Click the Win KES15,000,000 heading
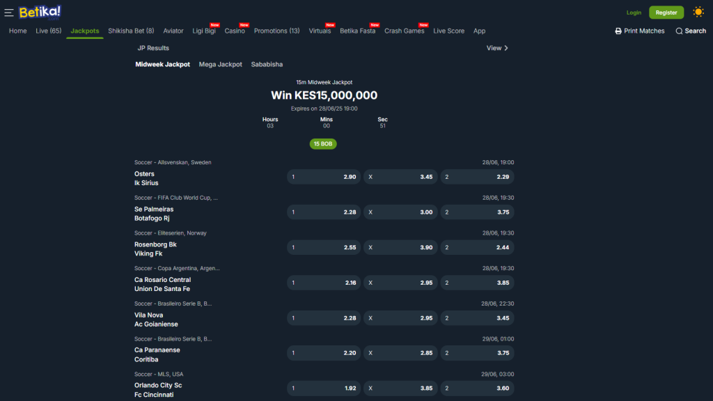713x401 pixels. click(324, 95)
